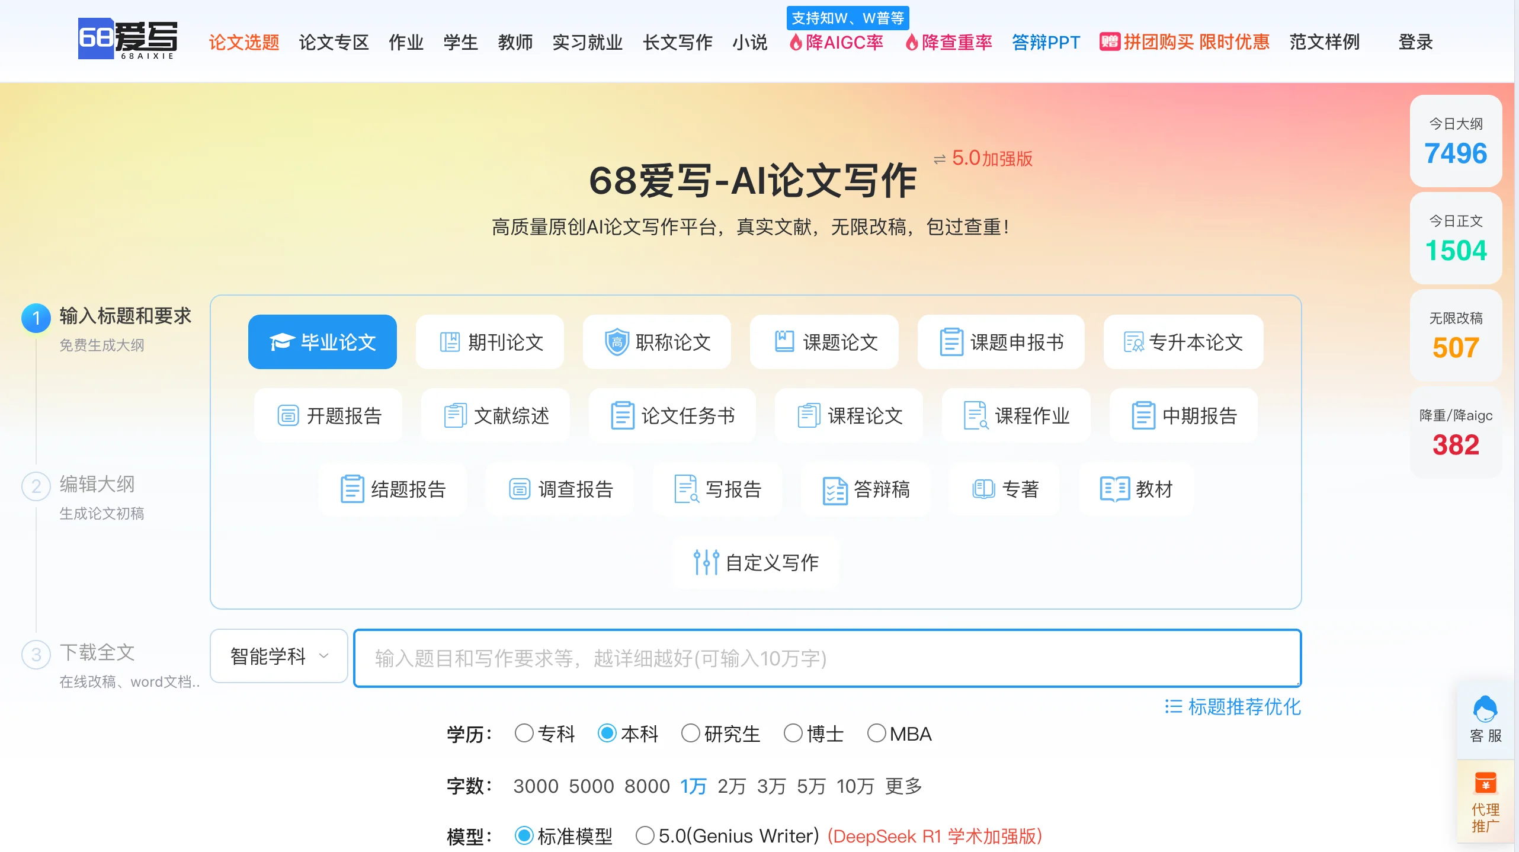Open the 课题申报书 clipboard icon
Screen dimensions: 1519x852
pos(951,342)
